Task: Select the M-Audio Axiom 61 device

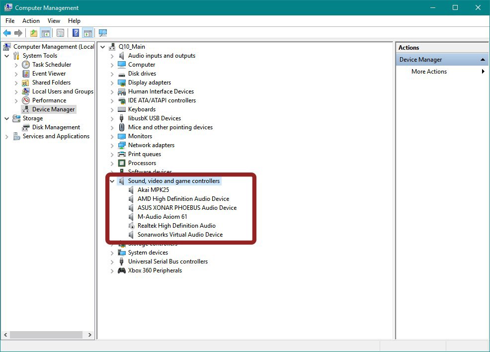Action: tap(162, 217)
